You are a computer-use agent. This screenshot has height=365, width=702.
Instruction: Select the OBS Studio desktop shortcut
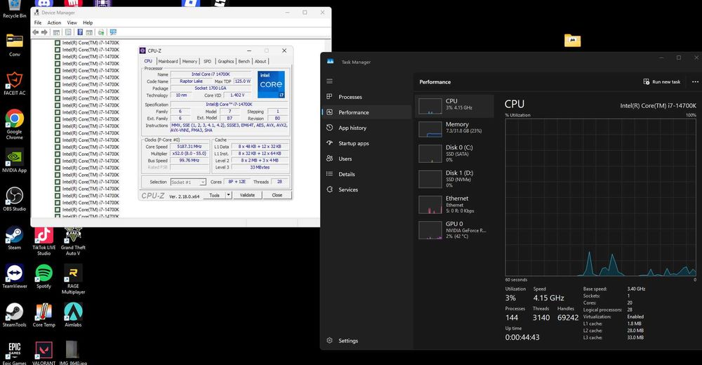[14, 199]
